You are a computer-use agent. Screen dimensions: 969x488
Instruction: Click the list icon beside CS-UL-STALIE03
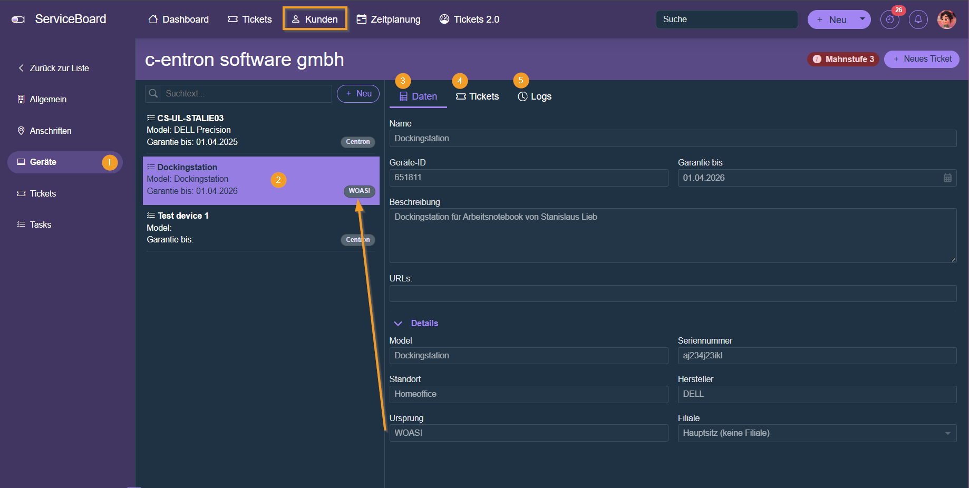[x=151, y=118]
